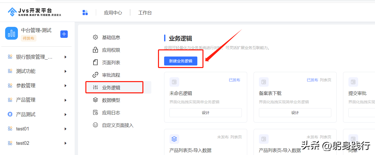This screenshot has width=375, height=155.
Task: Click the 未命名逻辑 card icon
Action: click(174, 82)
